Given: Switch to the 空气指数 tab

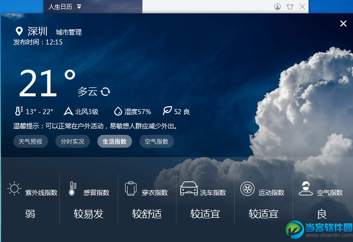Looking at the screenshot, I should (x=157, y=141).
